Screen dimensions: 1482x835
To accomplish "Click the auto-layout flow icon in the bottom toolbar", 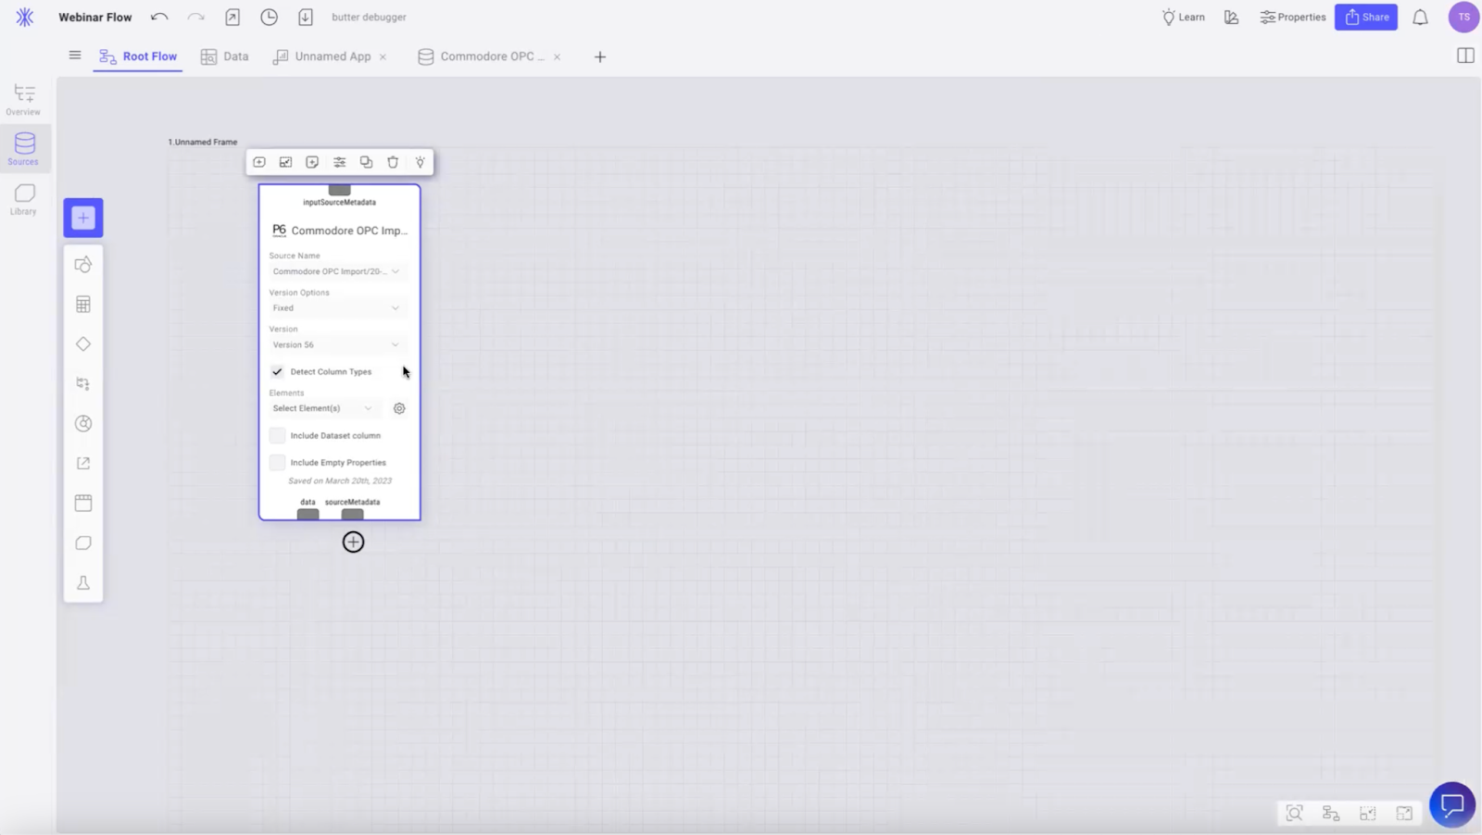I will pos(1331,813).
